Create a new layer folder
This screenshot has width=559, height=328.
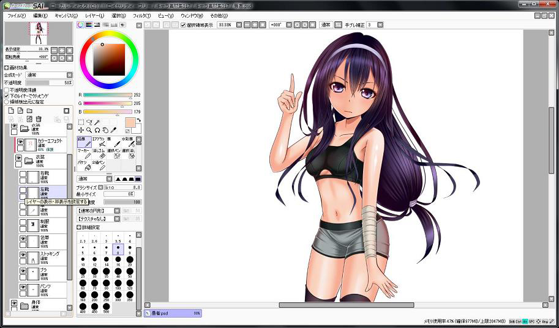coord(29,111)
